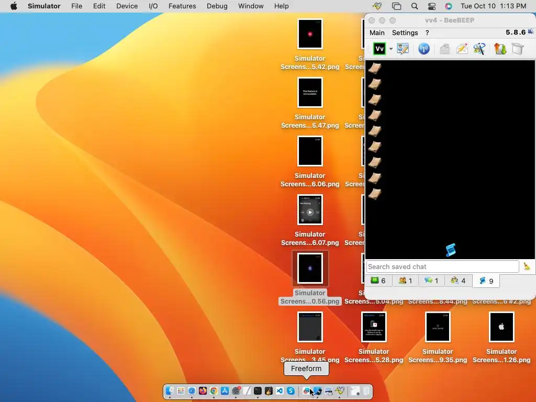Open TextEdit from the Dock
Viewport: 536px width, 402px height.
[x=247, y=390]
